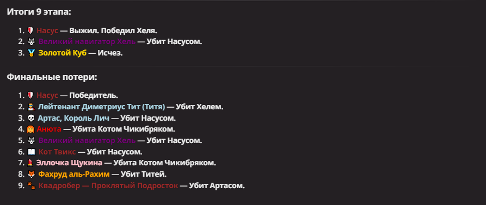Viewport: 486px width, 205px height.
Task: Click the shield emoji beside Насус in stage results
Action: tap(30, 30)
